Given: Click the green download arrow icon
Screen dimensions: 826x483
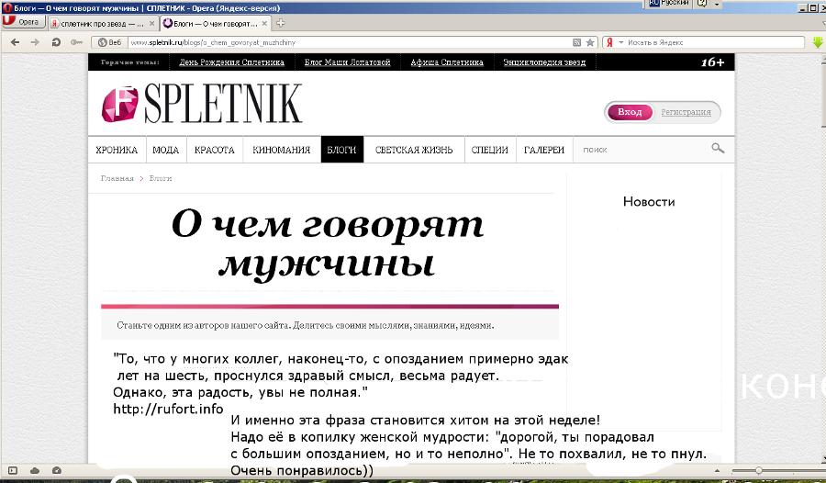Looking at the screenshot, I should point(817,42).
